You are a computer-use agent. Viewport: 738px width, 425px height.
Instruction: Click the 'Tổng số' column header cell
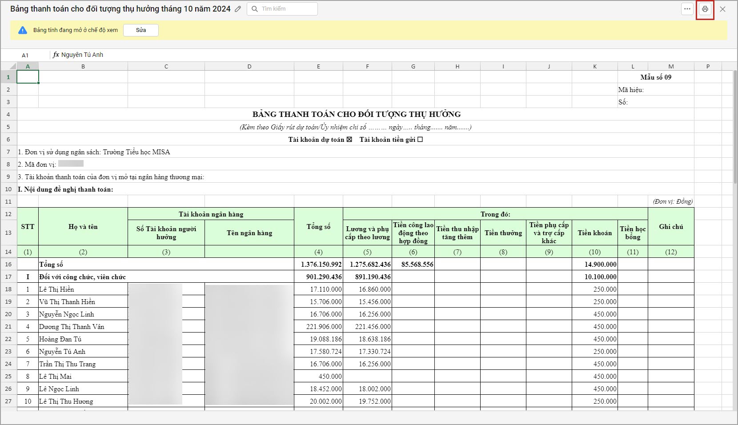click(x=318, y=226)
